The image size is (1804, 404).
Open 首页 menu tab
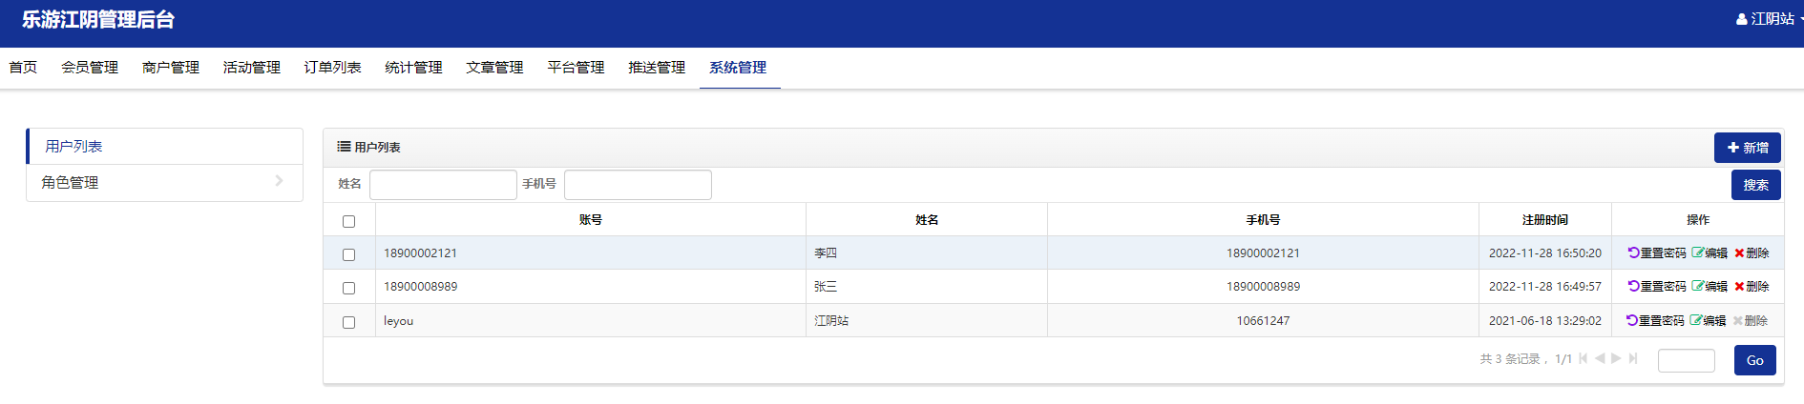click(23, 68)
